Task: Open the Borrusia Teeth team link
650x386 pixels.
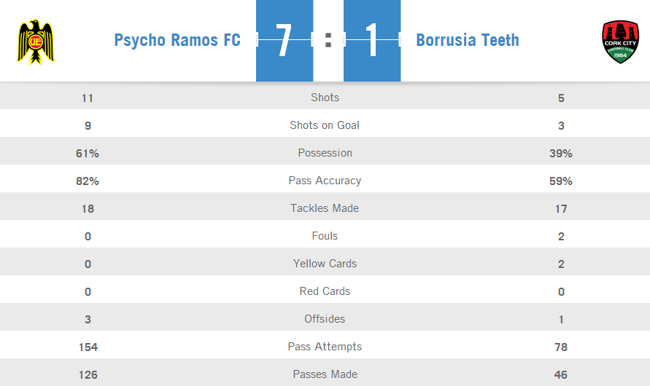Action: point(468,40)
